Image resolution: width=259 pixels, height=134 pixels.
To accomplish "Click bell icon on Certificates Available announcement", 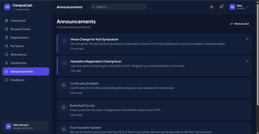I will 64,85.
